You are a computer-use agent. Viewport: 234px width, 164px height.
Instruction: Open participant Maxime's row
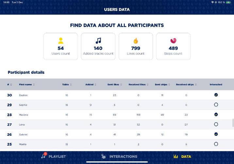pos(24,115)
